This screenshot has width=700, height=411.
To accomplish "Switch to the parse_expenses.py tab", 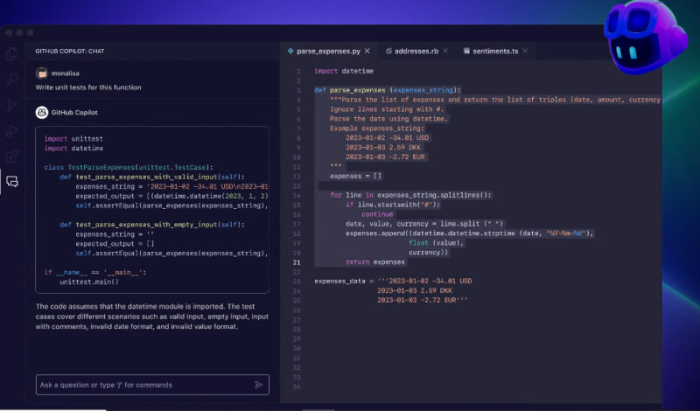I will click(x=329, y=51).
